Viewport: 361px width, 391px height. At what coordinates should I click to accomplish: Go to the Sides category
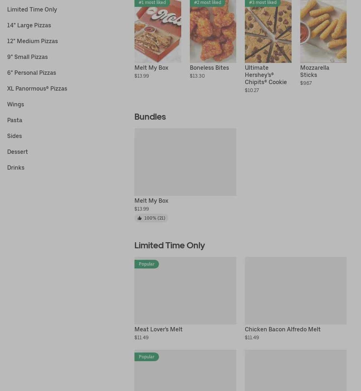coord(14,136)
